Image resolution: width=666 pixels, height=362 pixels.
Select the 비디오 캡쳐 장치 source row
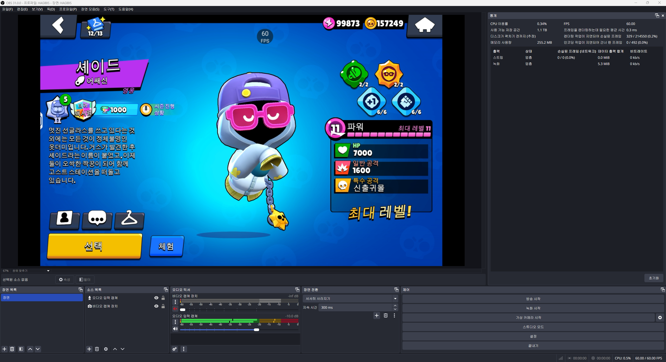pos(127,306)
